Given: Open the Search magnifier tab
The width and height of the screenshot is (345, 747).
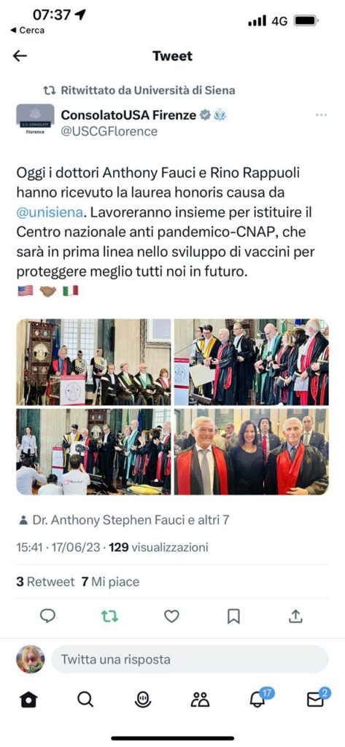Looking at the screenshot, I should point(85,700).
